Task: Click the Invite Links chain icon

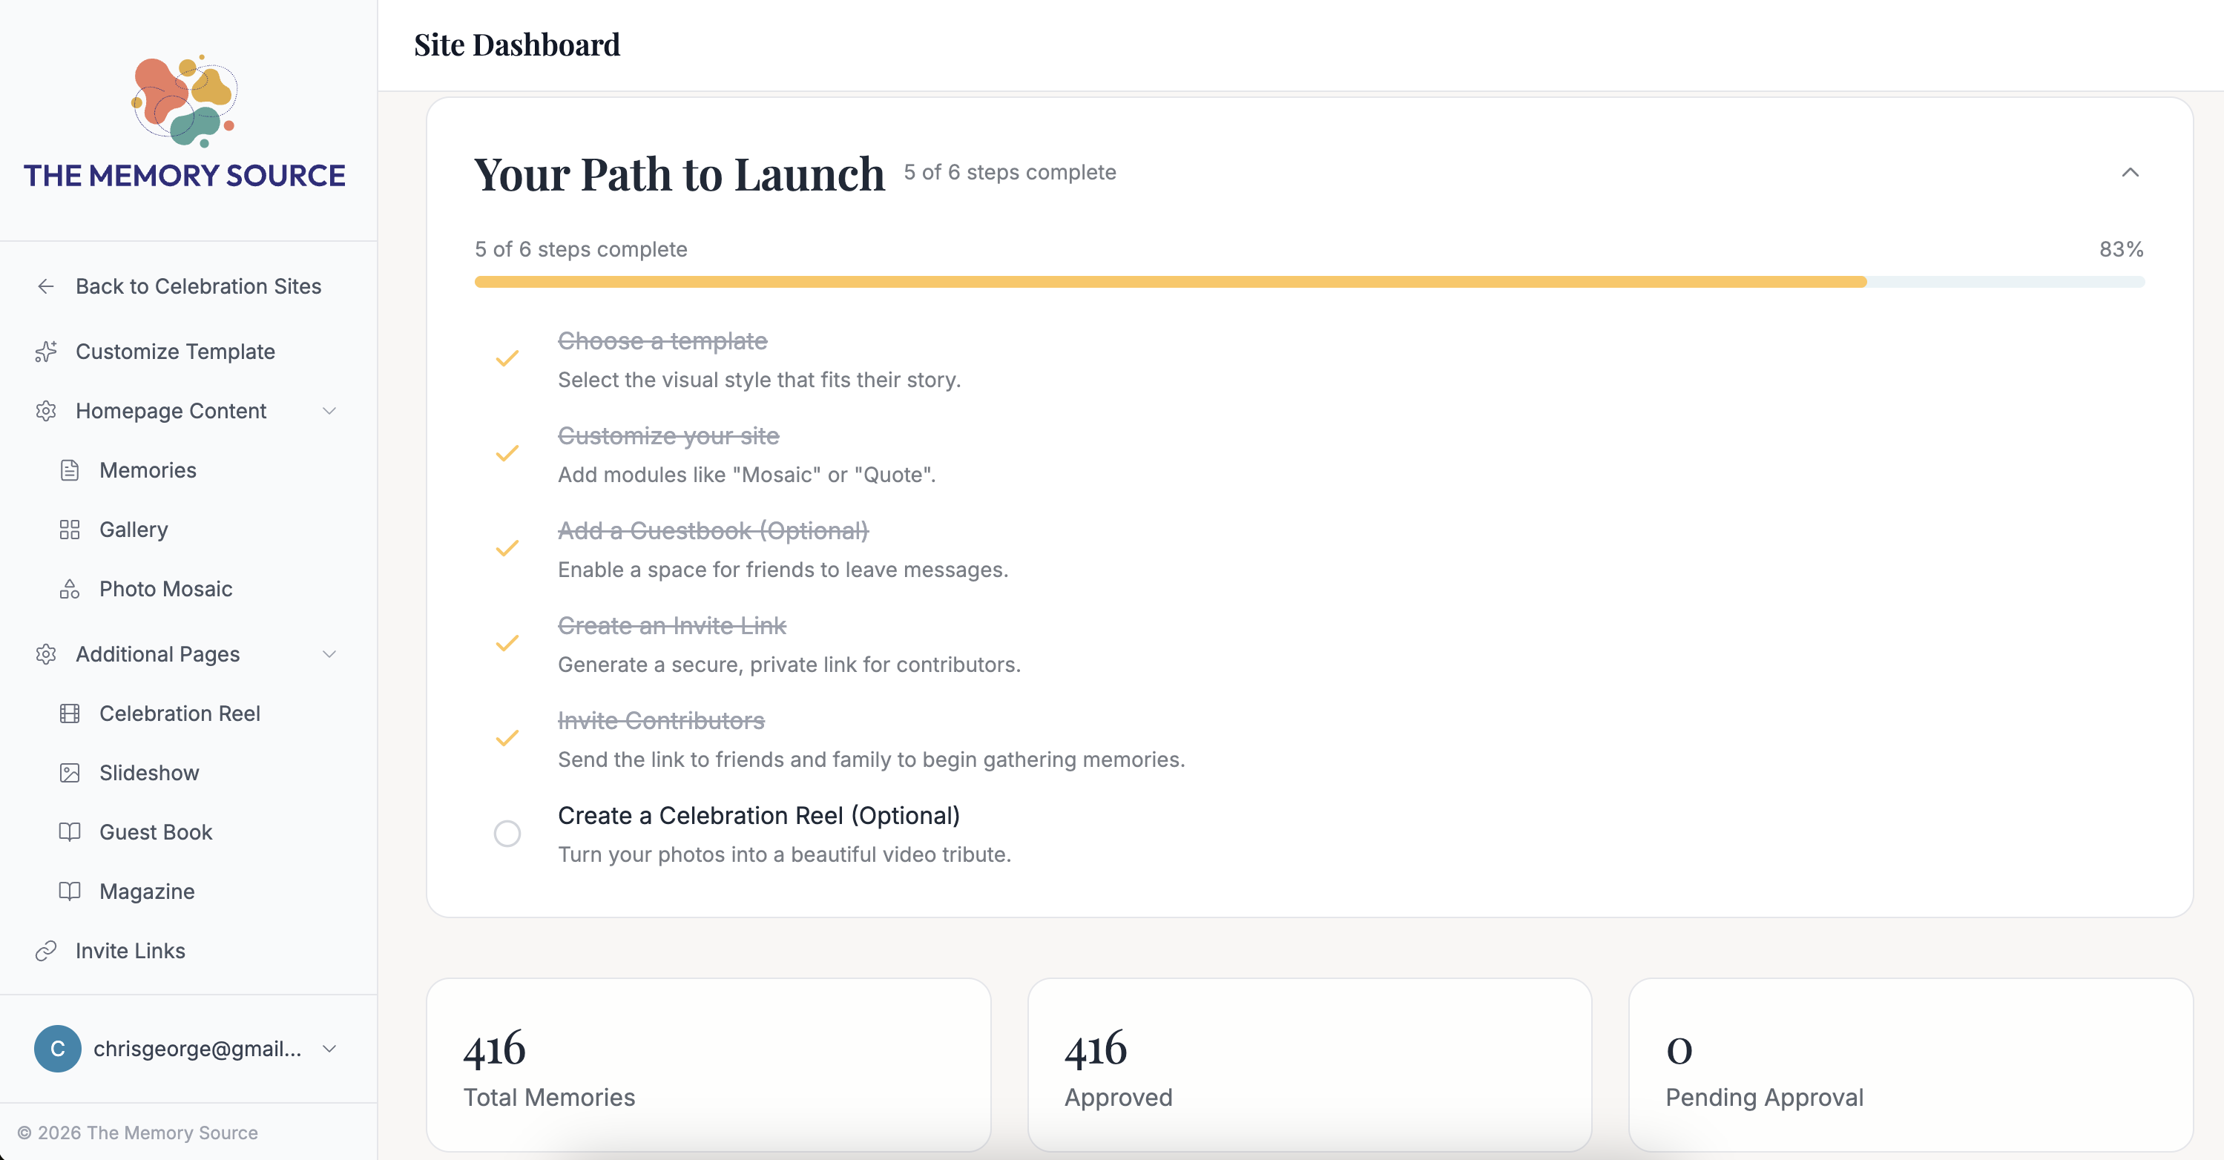Action: (x=46, y=950)
